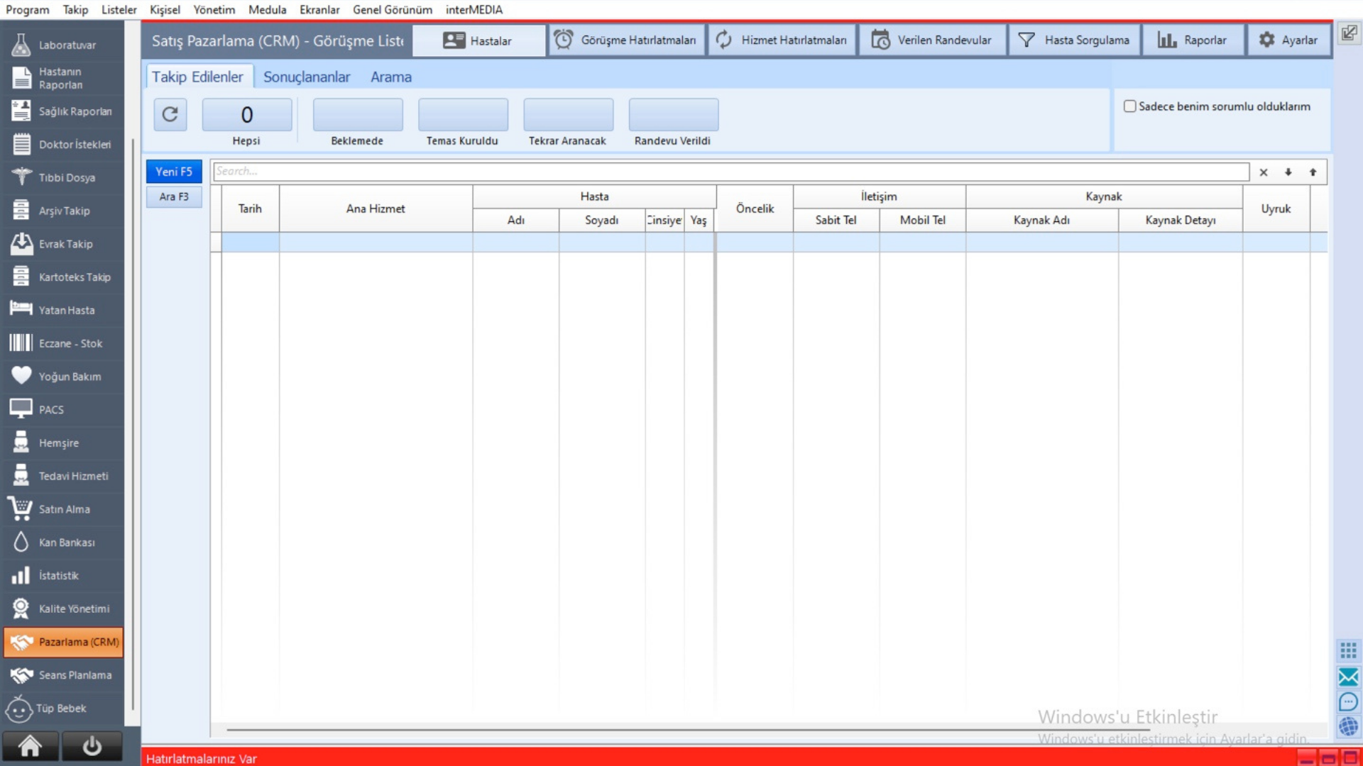Open the İstatistik module
The height and width of the screenshot is (766, 1363).
(62, 575)
